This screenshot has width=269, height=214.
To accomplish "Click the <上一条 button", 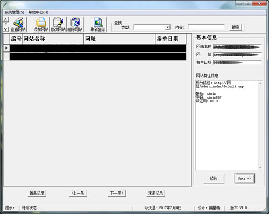I will tap(78, 193).
